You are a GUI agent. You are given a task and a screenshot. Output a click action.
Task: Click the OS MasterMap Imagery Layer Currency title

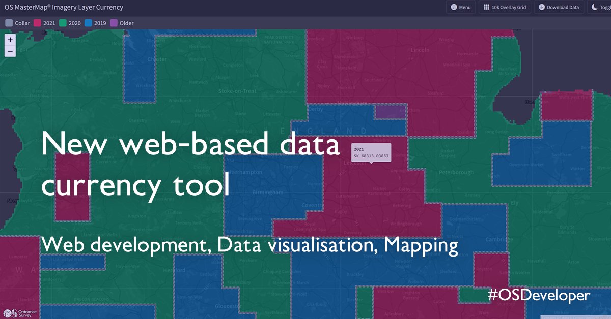64,8
